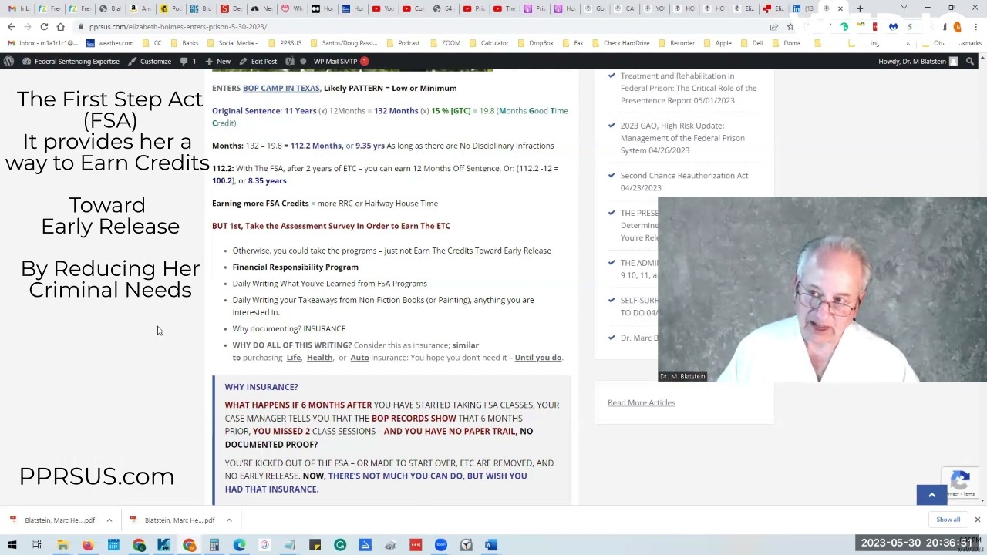Image resolution: width=987 pixels, height=555 pixels.
Task: Click the reCAPTCHA badge
Action: (x=961, y=483)
